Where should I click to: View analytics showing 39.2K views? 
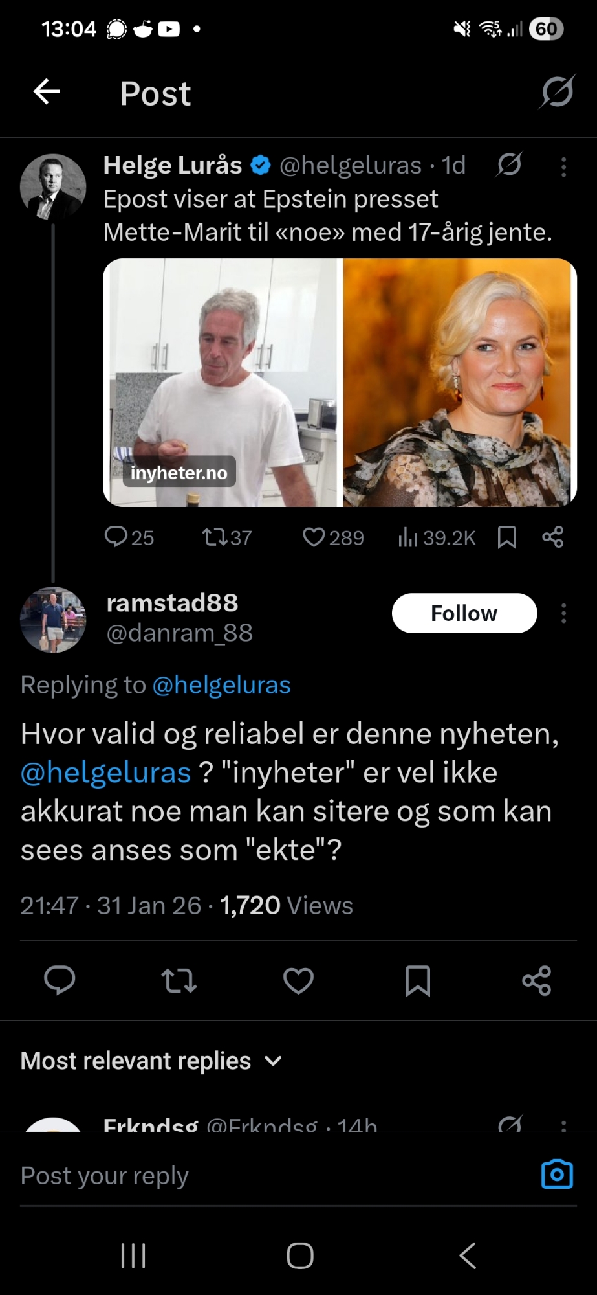437,537
